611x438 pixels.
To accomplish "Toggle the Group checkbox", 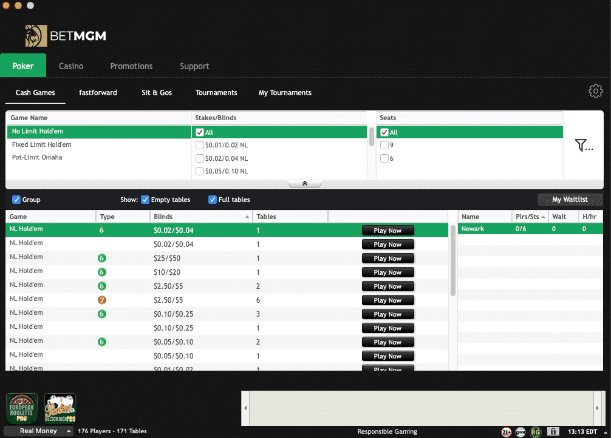I will coord(16,200).
